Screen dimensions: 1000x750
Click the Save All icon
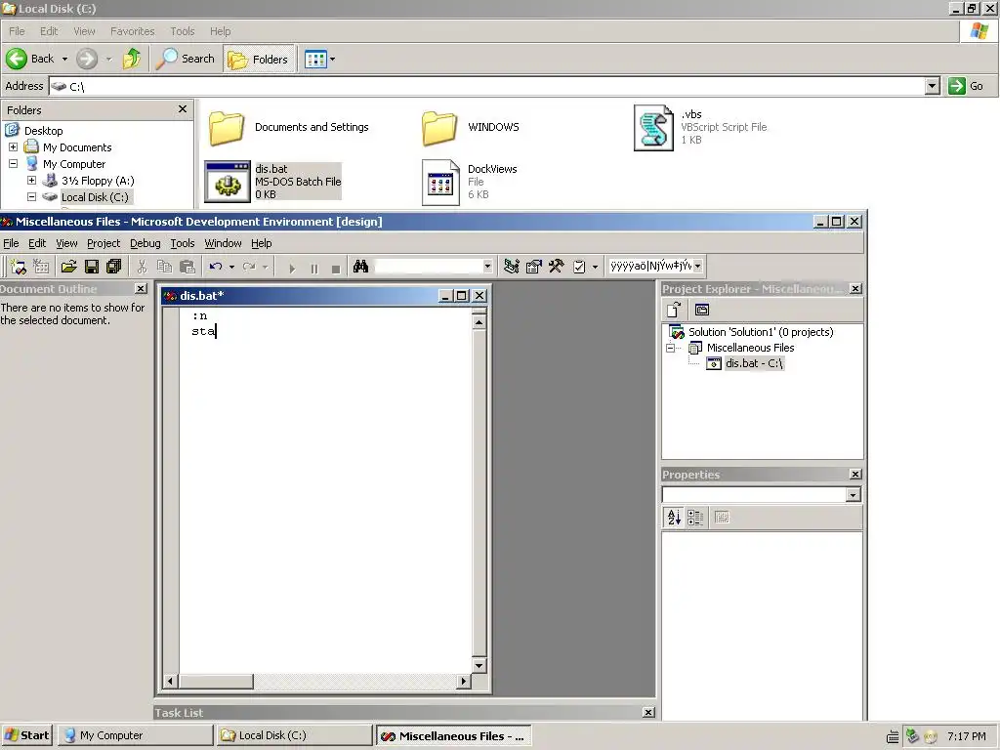(113, 267)
